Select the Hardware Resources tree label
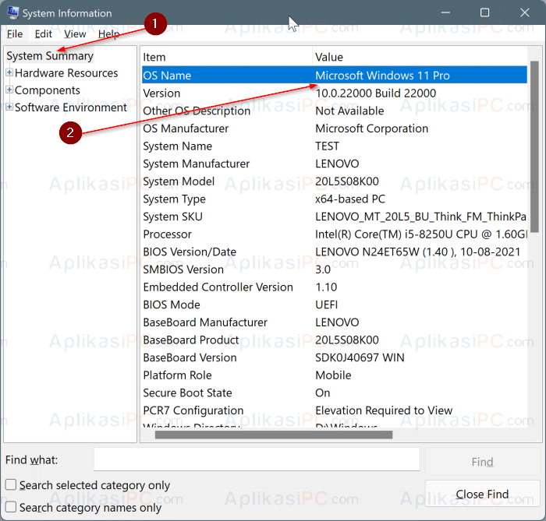This screenshot has height=521, width=546. [x=66, y=73]
